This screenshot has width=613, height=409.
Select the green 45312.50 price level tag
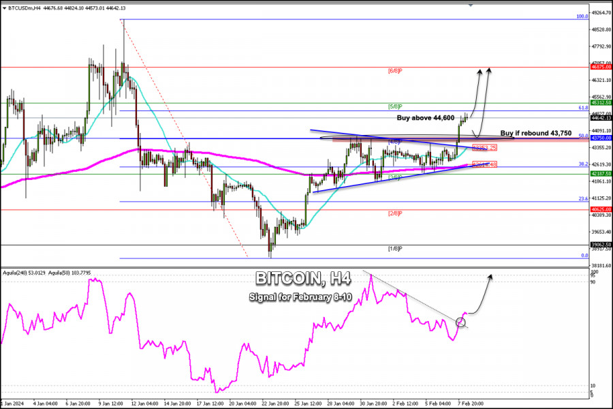point(601,102)
